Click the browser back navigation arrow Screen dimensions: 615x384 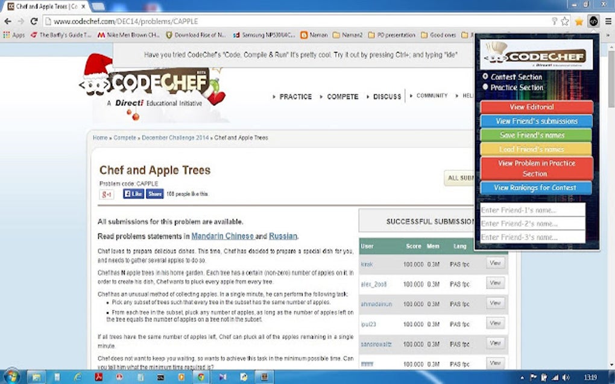click(8, 20)
